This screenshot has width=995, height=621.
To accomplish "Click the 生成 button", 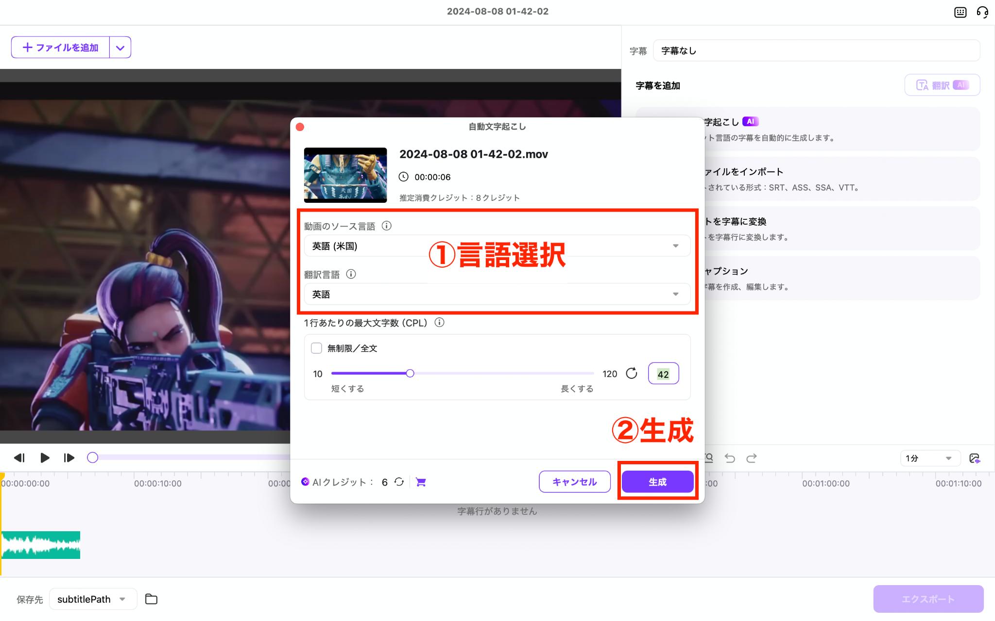I will click(657, 482).
